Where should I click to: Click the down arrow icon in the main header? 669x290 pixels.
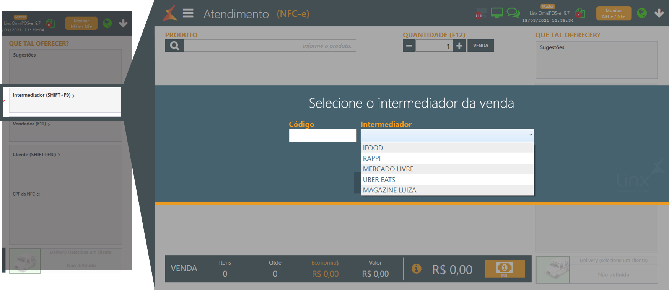(x=659, y=13)
